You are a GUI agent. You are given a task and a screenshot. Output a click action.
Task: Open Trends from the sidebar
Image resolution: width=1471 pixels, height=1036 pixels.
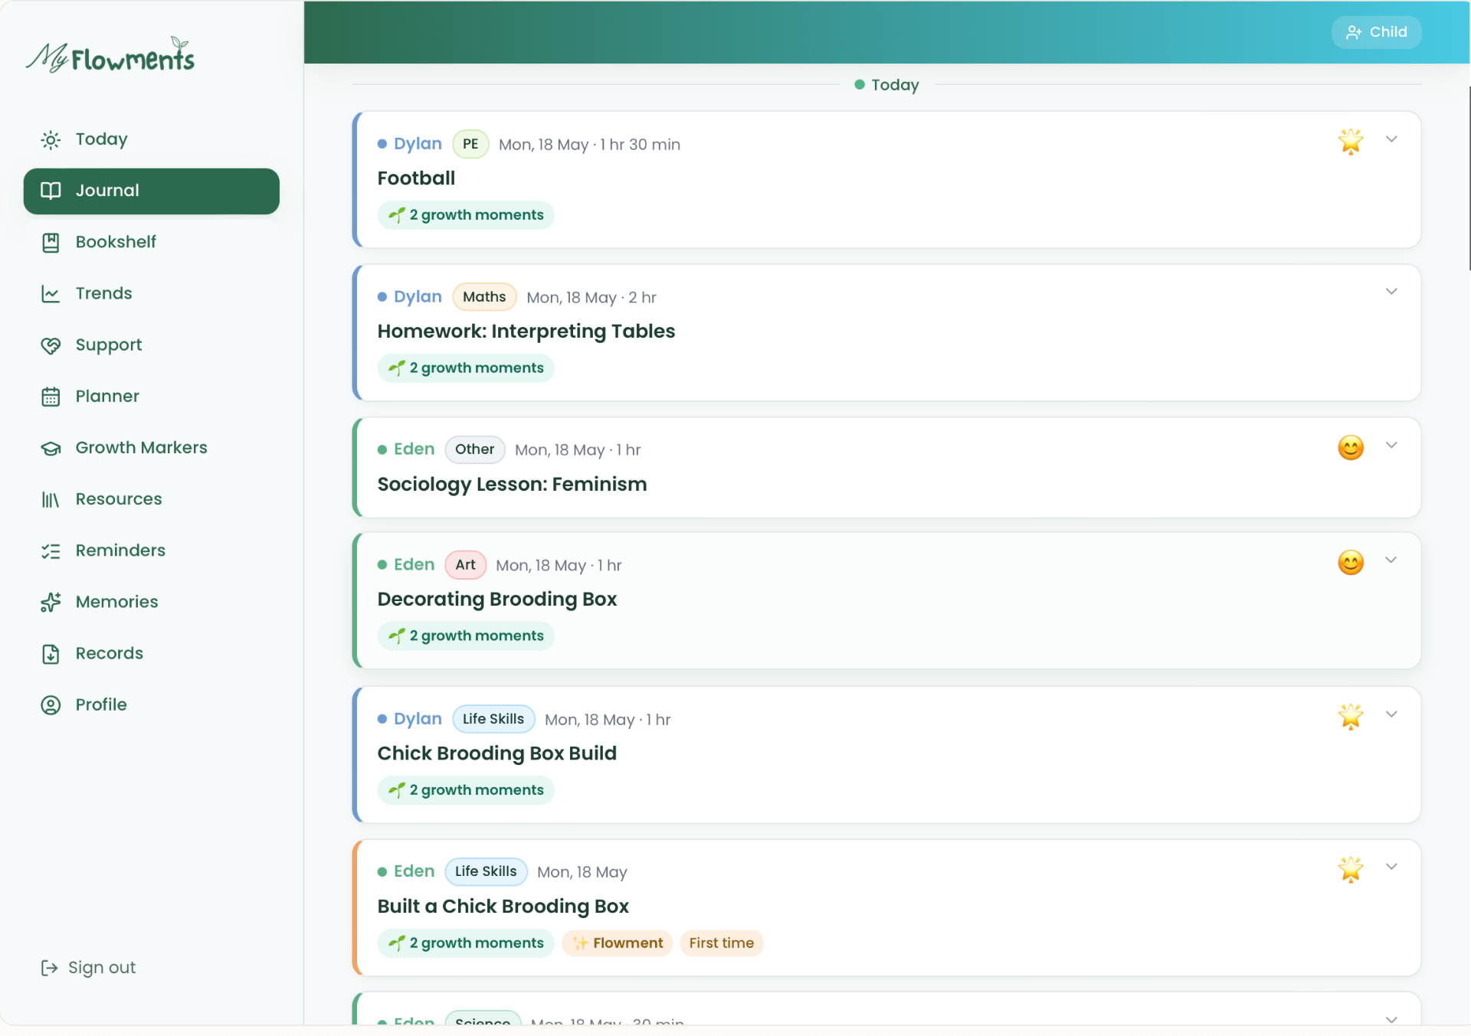(152, 294)
